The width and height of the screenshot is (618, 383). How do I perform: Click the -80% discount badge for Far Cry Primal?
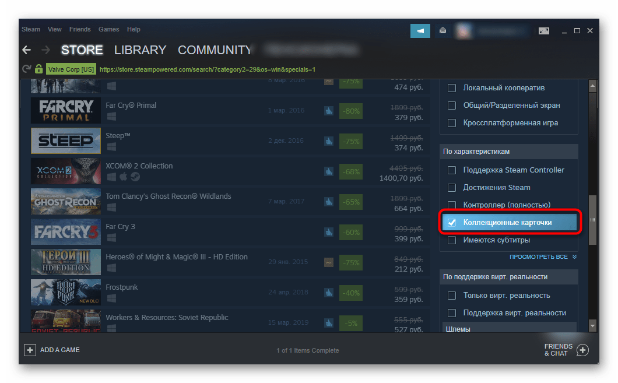(x=351, y=111)
